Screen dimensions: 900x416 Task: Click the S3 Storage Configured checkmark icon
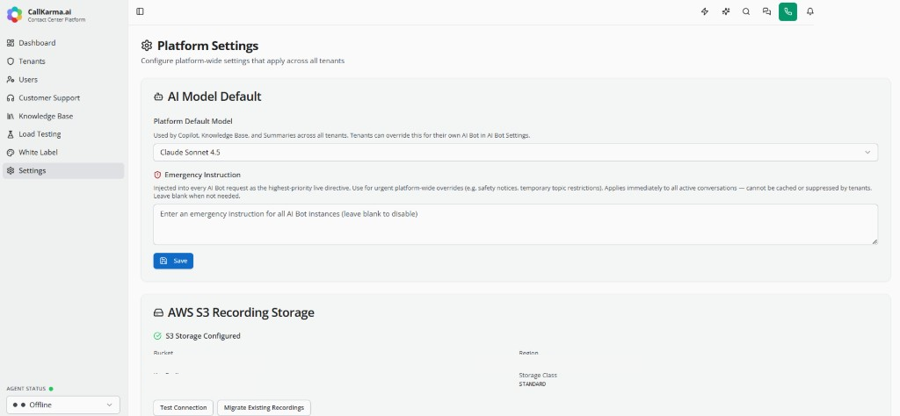(x=157, y=336)
